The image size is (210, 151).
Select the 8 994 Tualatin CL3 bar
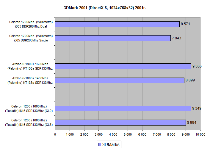pyautogui.click(x=120, y=123)
